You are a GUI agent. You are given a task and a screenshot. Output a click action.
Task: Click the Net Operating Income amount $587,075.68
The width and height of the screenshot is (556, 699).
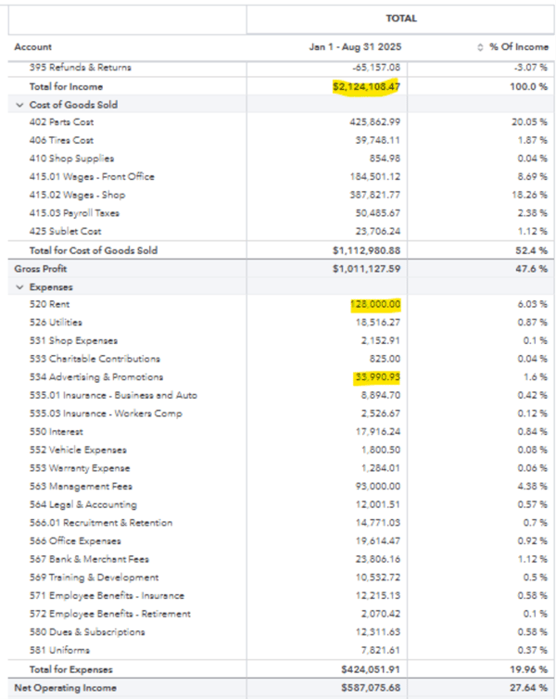pos(366,689)
